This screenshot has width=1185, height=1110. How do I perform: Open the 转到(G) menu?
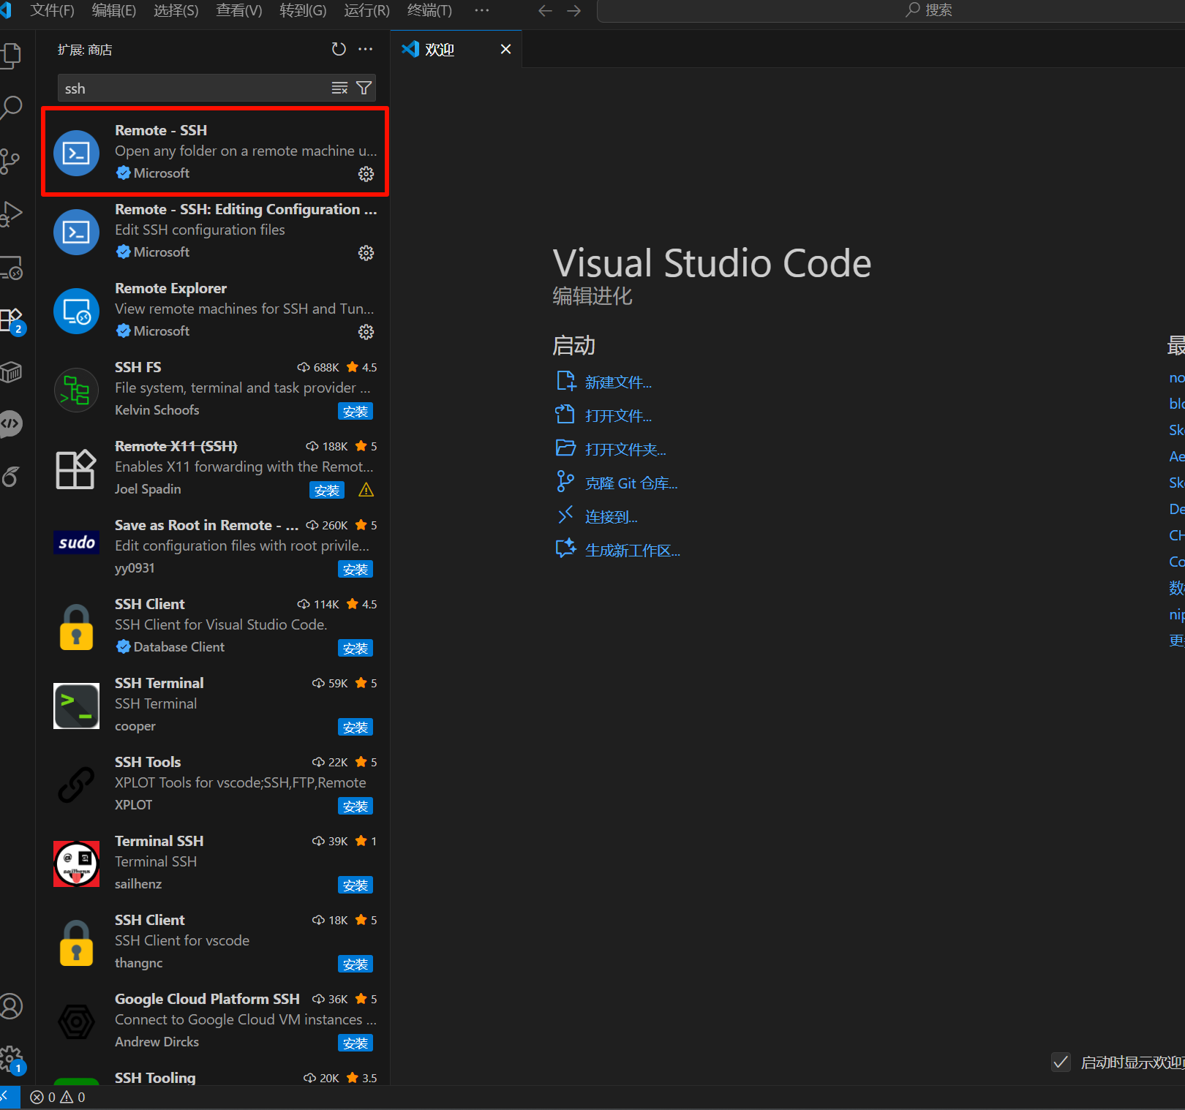(303, 10)
